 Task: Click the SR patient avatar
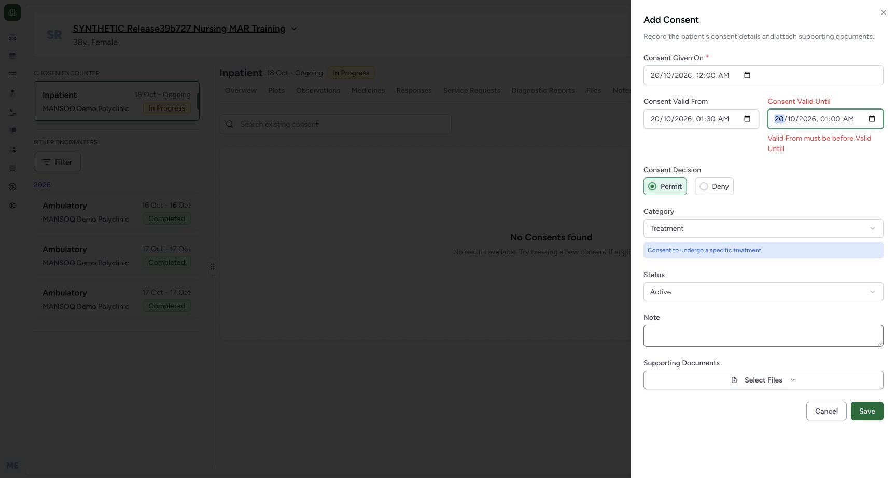54,35
